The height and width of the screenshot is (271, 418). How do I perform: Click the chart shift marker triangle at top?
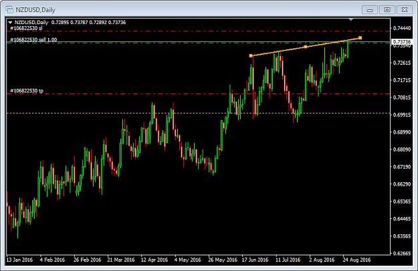tap(351, 19)
